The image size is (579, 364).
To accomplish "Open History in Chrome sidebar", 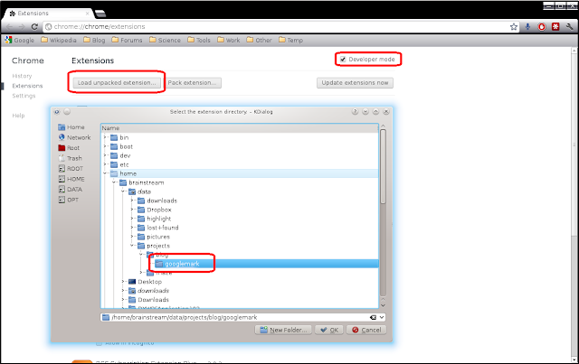I will click(22, 76).
